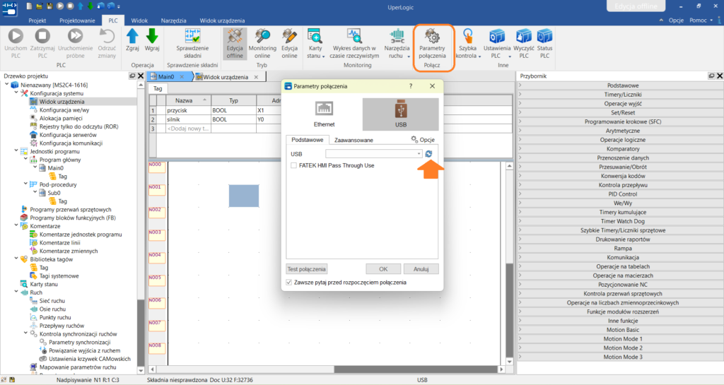Close the Drzewko projektu panel
The width and height of the screenshot is (724, 385).
pyautogui.click(x=141, y=76)
